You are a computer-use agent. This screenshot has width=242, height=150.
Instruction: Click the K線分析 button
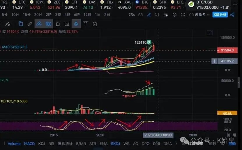coord(220,14)
